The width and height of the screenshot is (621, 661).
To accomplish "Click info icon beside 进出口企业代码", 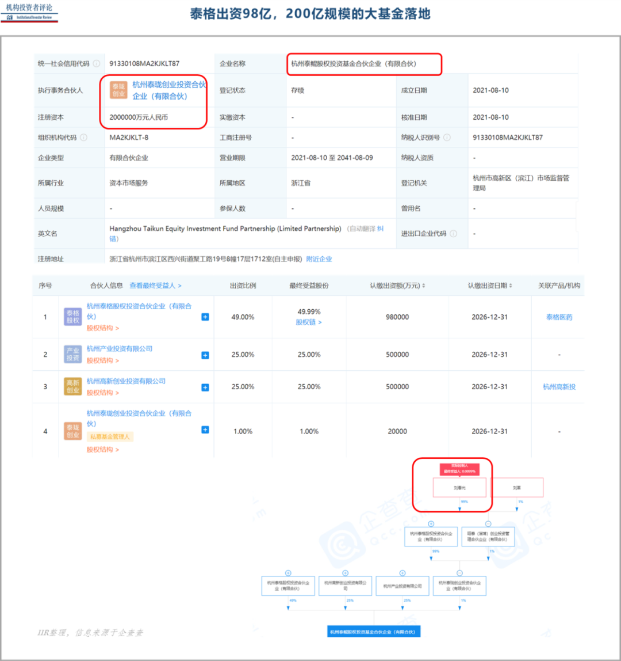I will pyautogui.click(x=454, y=234).
